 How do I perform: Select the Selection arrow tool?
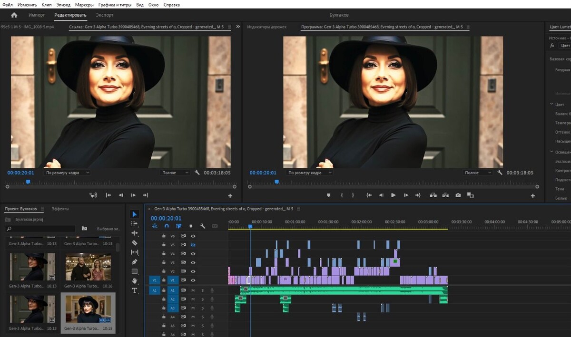135,214
